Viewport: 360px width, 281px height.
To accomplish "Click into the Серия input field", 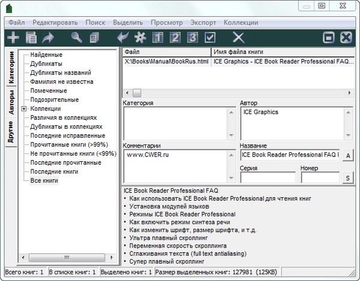I will point(268,177).
